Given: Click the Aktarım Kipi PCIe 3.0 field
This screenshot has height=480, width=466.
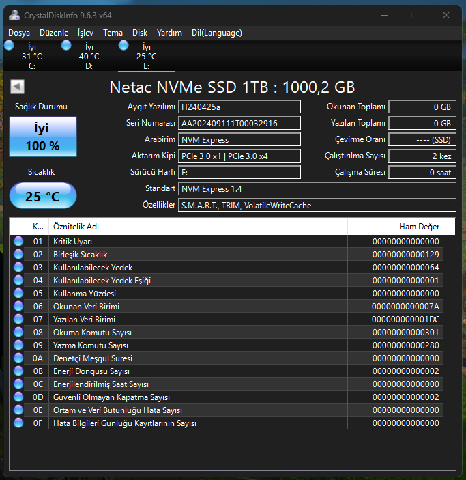Looking at the screenshot, I should coord(239,156).
